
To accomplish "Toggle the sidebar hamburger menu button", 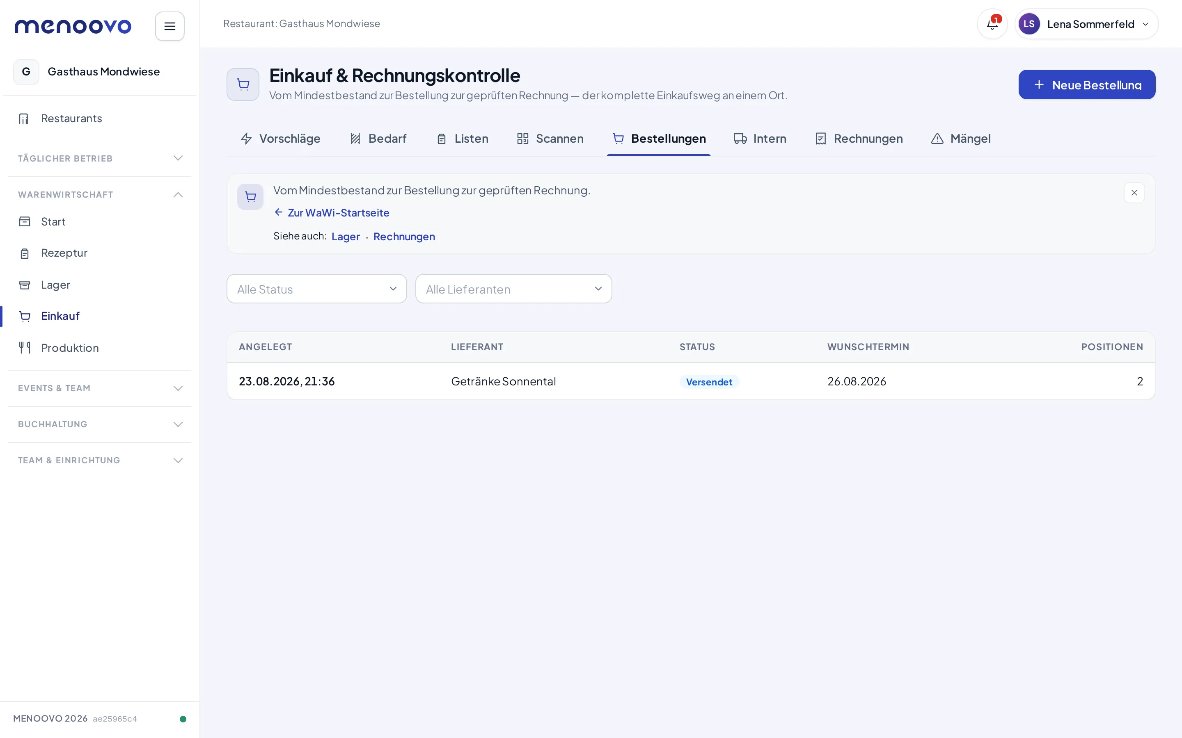I will pyautogui.click(x=170, y=26).
